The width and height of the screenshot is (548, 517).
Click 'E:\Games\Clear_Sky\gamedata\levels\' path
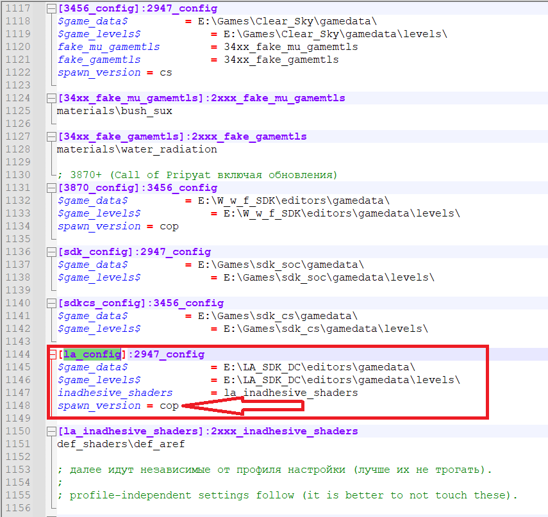click(335, 34)
